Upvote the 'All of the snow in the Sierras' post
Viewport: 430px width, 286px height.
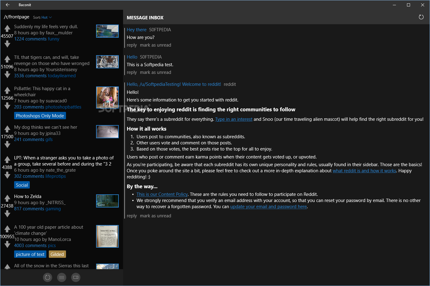click(7, 267)
